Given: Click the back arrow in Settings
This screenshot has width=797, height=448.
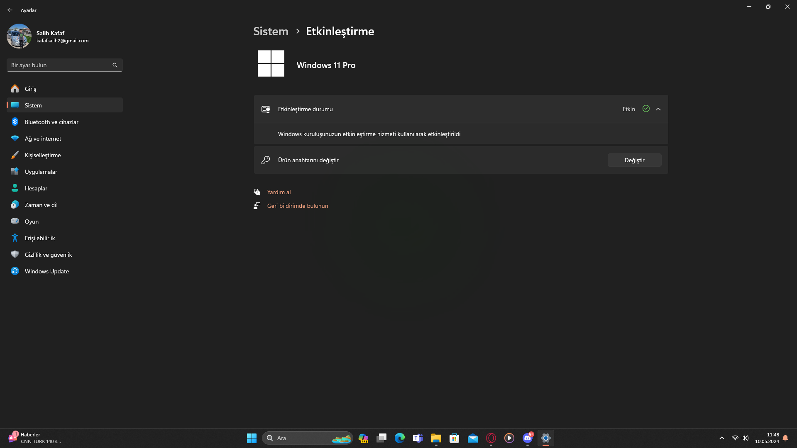Looking at the screenshot, I should pyautogui.click(x=10, y=10).
